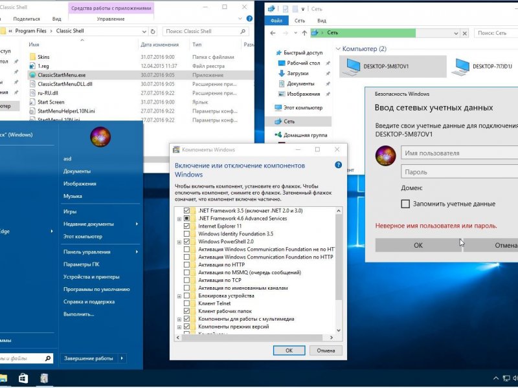The width and height of the screenshot is (518, 388).
Task: Open Run from the Start menu
Action: coord(78,314)
